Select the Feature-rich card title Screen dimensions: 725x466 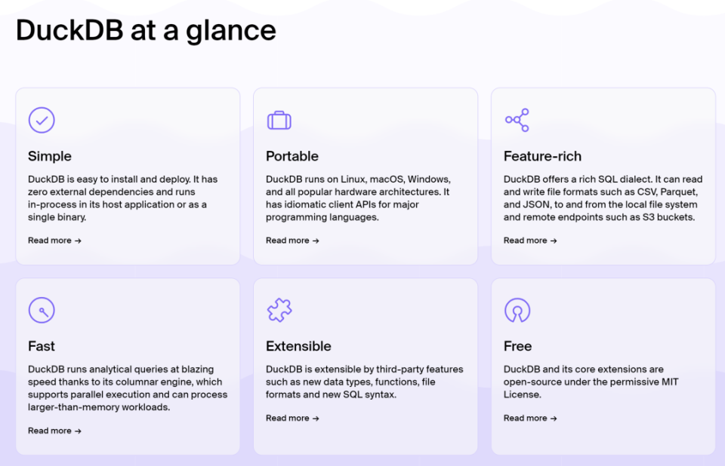coord(542,156)
